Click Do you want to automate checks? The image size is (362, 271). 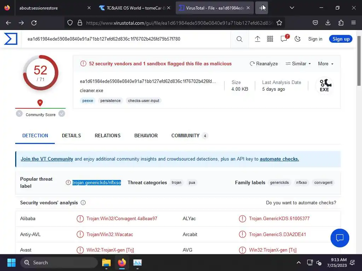pyautogui.click(x=301, y=203)
